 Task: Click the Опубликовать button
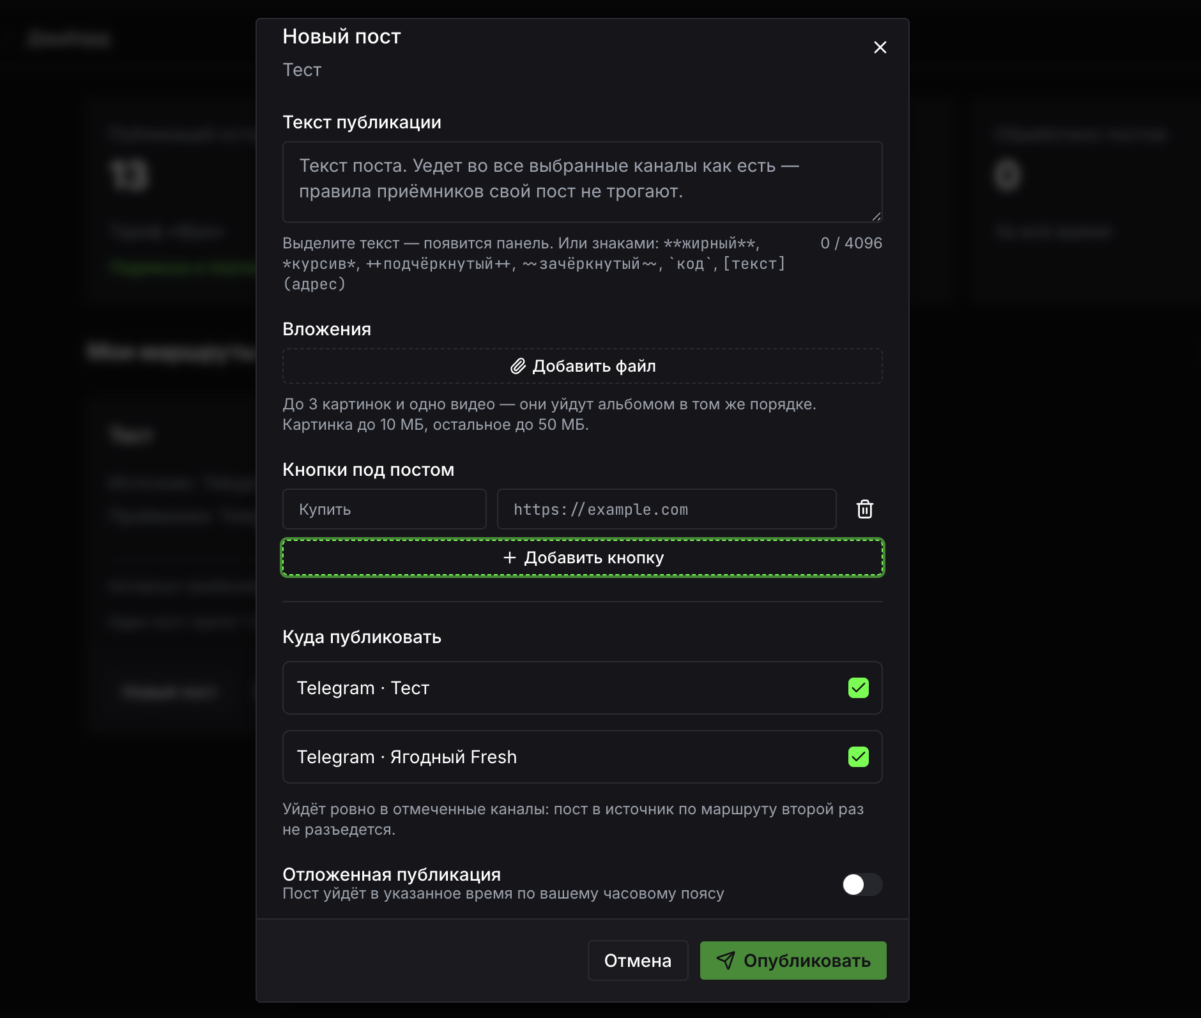(x=793, y=961)
